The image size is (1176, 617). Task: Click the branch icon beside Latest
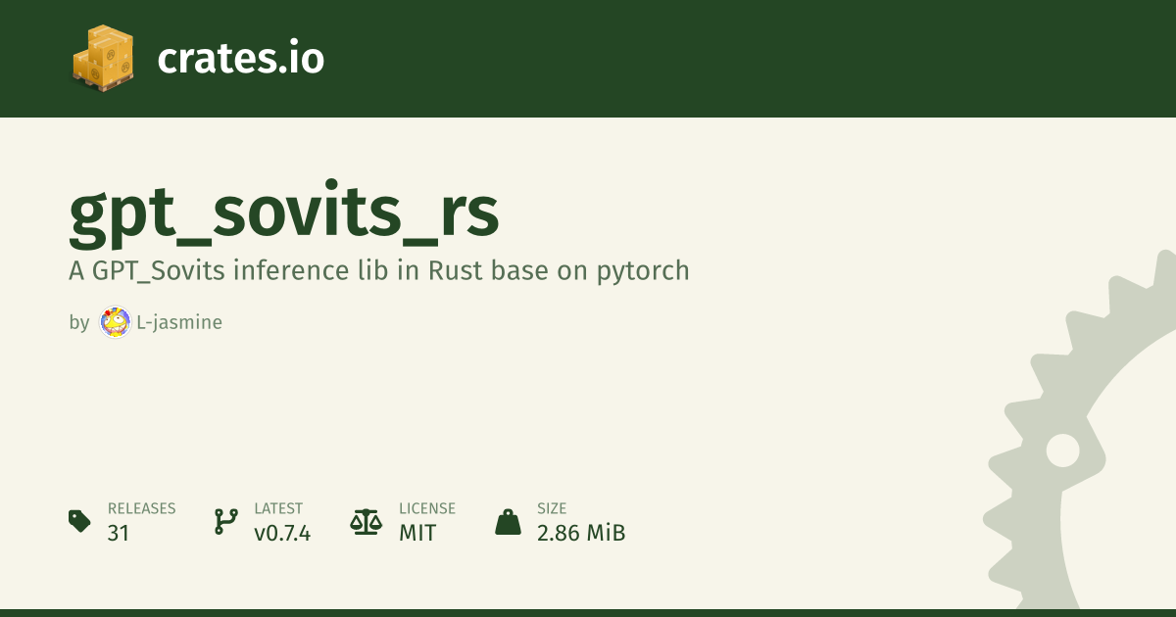(225, 521)
